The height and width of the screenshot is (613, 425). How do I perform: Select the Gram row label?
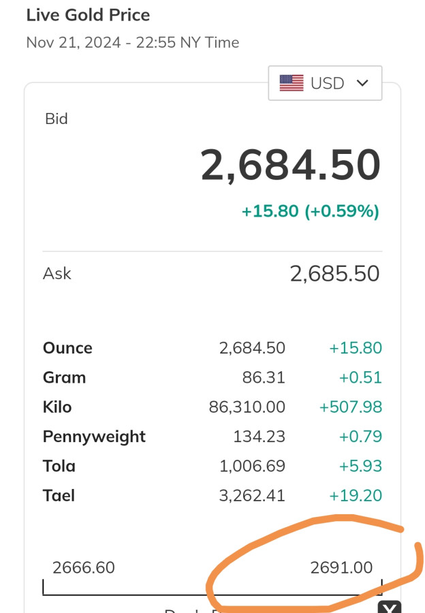point(64,377)
